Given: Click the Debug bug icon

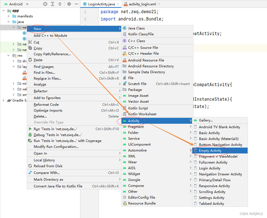Looking at the screenshot, I should pos(30,135).
